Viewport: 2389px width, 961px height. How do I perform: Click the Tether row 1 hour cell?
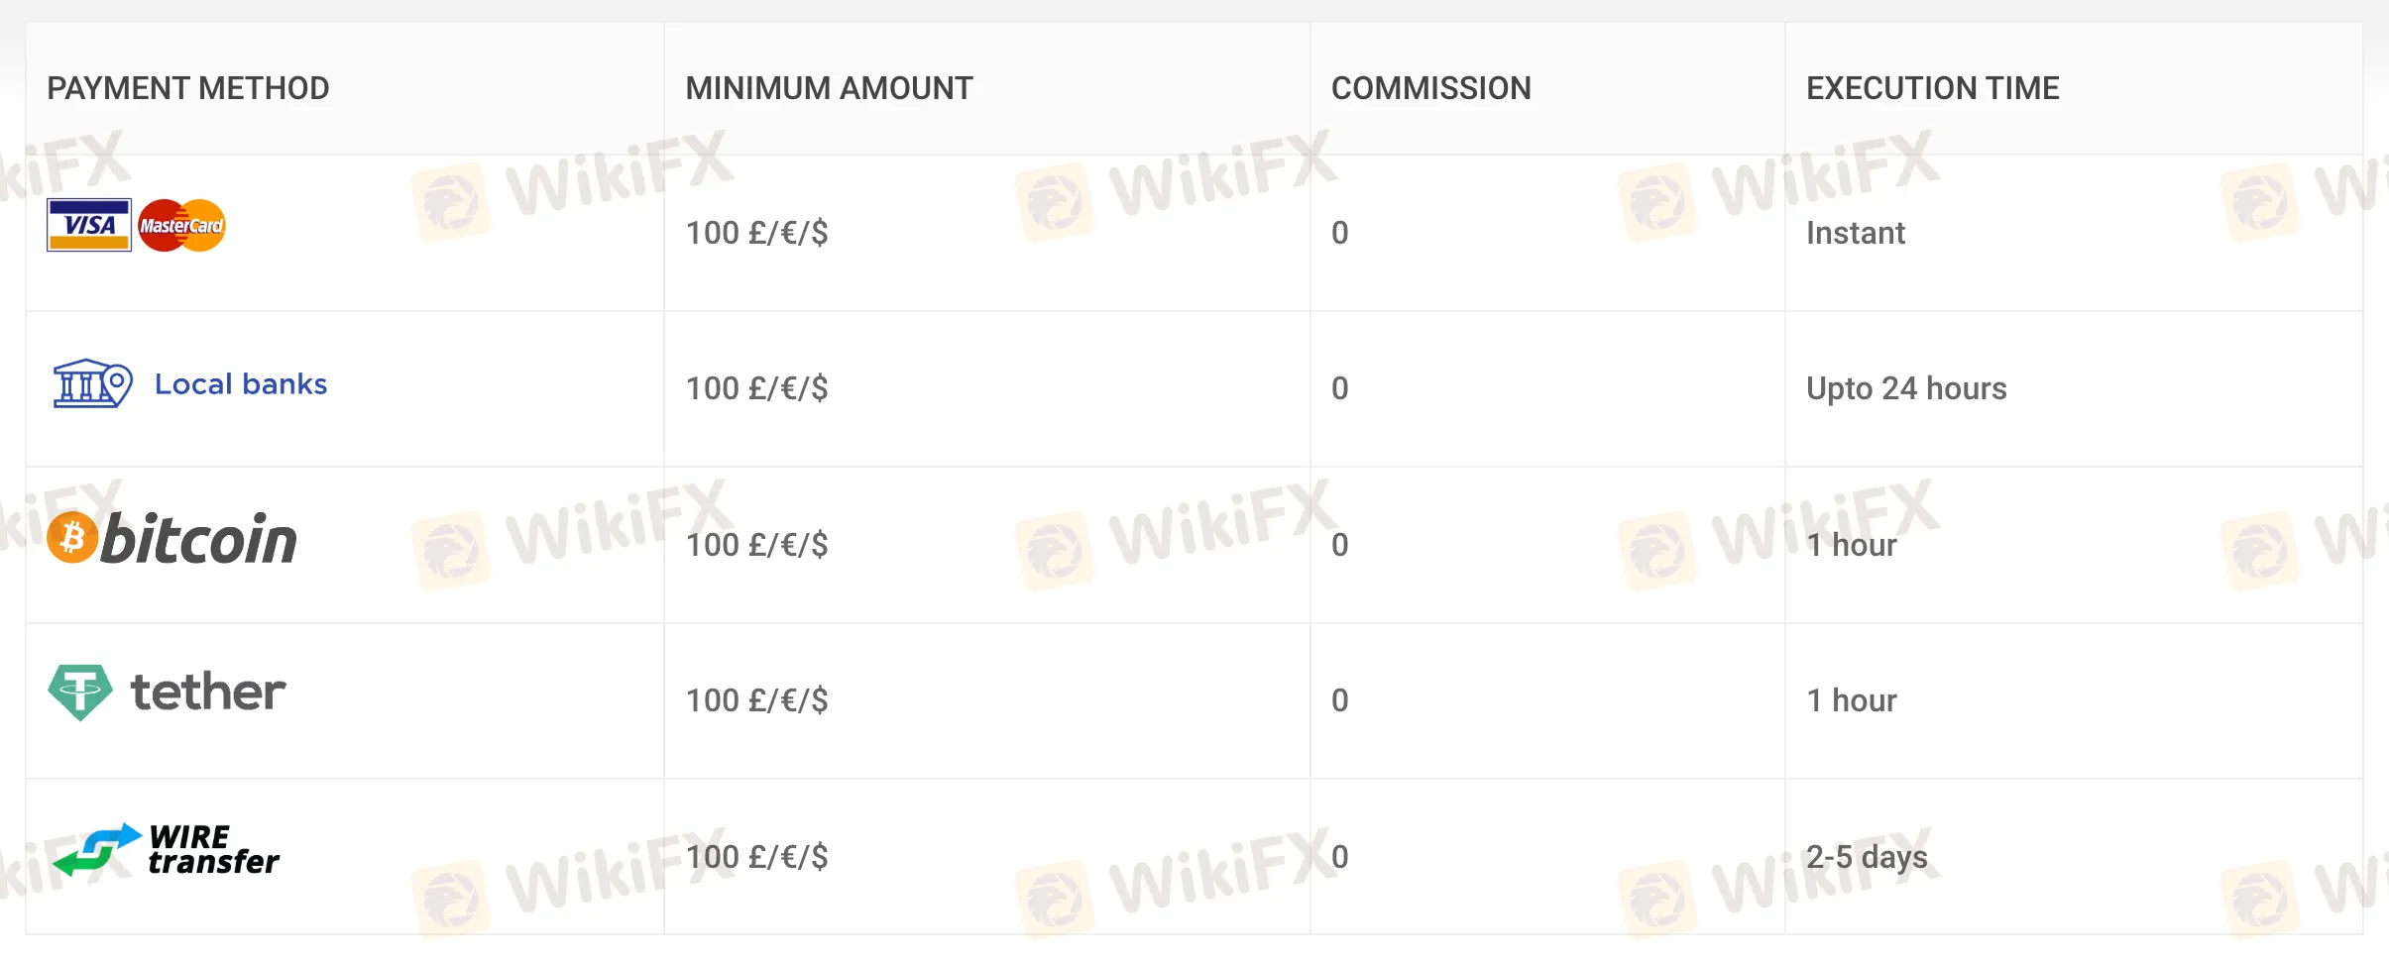click(1851, 700)
